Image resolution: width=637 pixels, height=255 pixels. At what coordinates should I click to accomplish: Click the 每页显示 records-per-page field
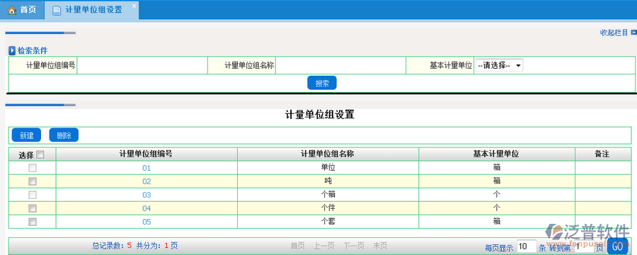pyautogui.click(x=527, y=246)
